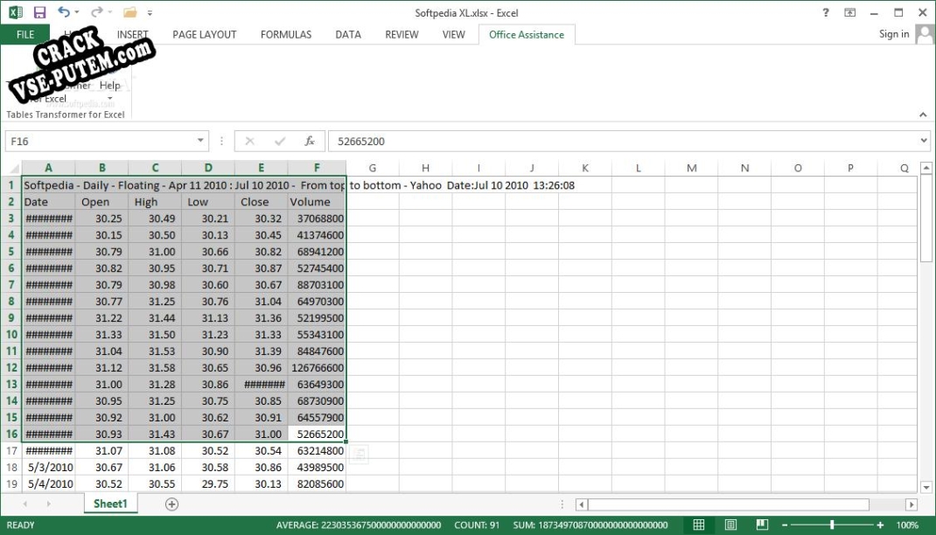Click the Save icon in quick access toolbar
Image resolution: width=936 pixels, height=535 pixels.
click(x=39, y=12)
